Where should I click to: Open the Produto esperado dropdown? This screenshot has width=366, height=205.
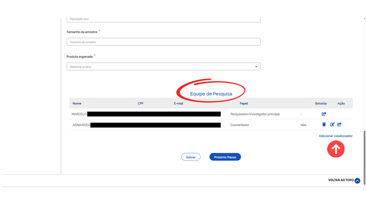point(163,66)
